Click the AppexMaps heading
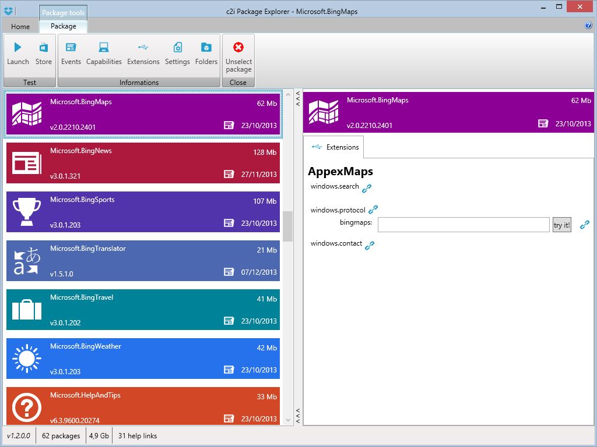Viewport: 597px width, 447px height. [340, 172]
